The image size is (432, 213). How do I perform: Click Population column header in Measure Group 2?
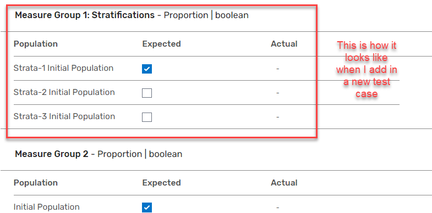click(x=36, y=183)
